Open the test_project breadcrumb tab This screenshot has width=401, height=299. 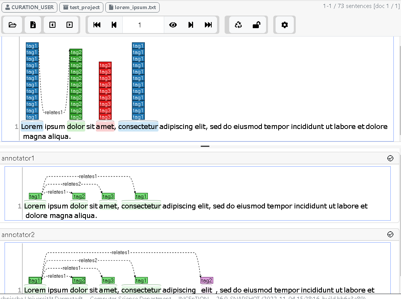(81, 7)
